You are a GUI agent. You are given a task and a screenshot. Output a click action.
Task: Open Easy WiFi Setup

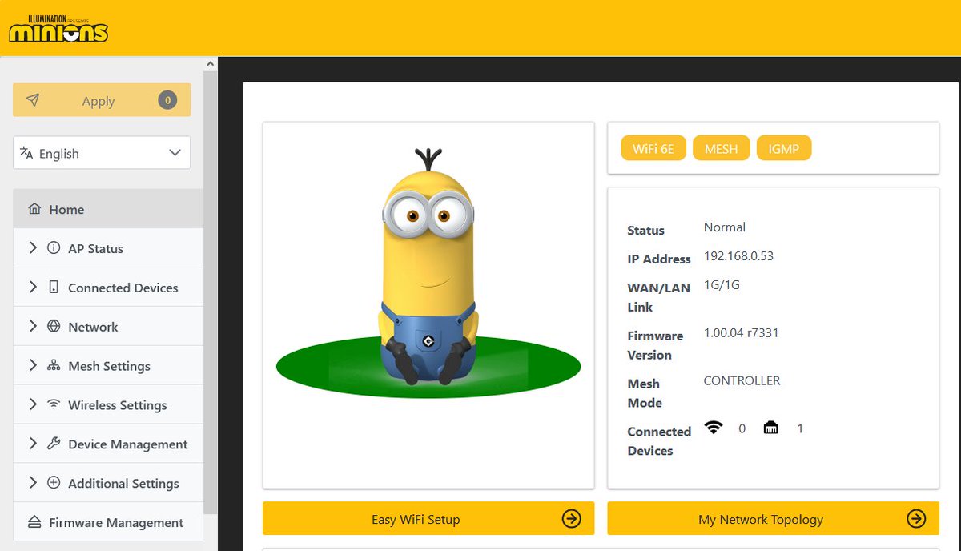(428, 519)
